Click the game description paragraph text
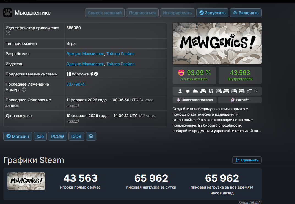 point(217,120)
